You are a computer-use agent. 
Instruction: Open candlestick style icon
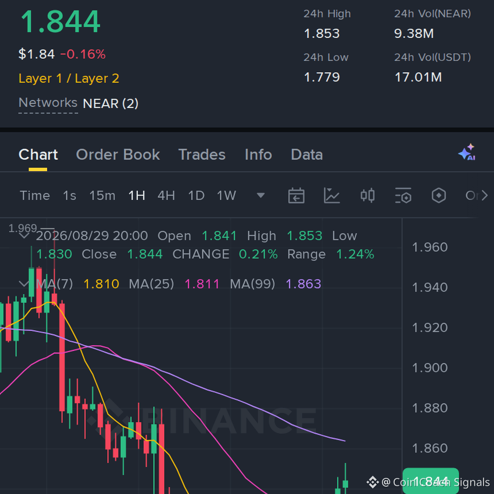click(x=367, y=196)
